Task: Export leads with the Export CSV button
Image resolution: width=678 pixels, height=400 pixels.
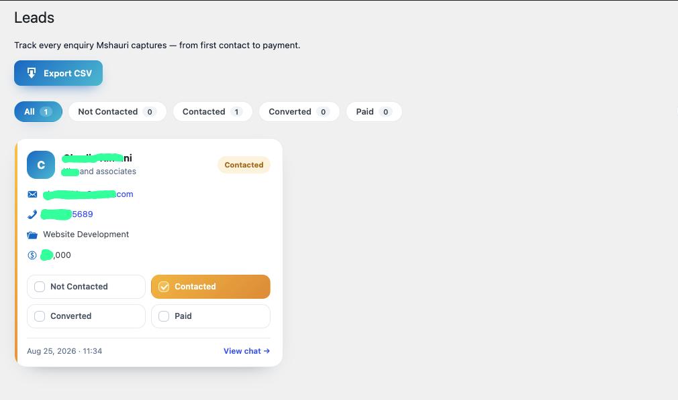Action: [x=58, y=73]
